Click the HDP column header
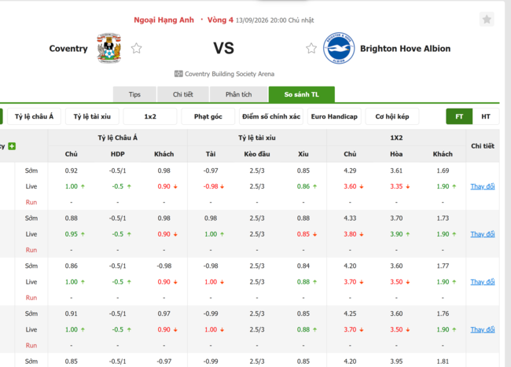Image resolution: width=511 pixels, height=367 pixels. point(118,154)
